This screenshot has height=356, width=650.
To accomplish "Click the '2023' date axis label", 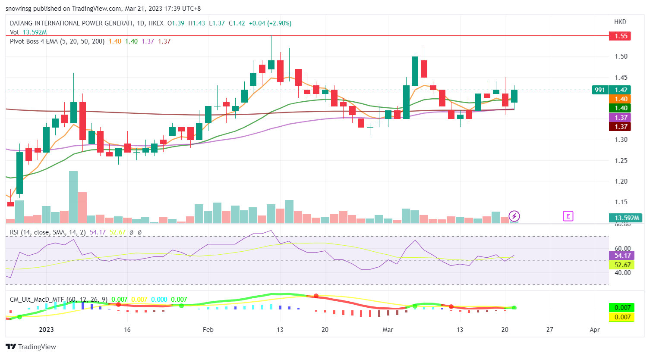I will (46, 330).
